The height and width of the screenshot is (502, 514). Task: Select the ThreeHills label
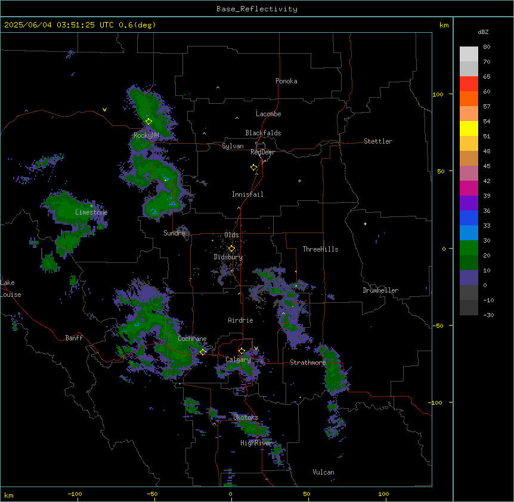pos(320,249)
